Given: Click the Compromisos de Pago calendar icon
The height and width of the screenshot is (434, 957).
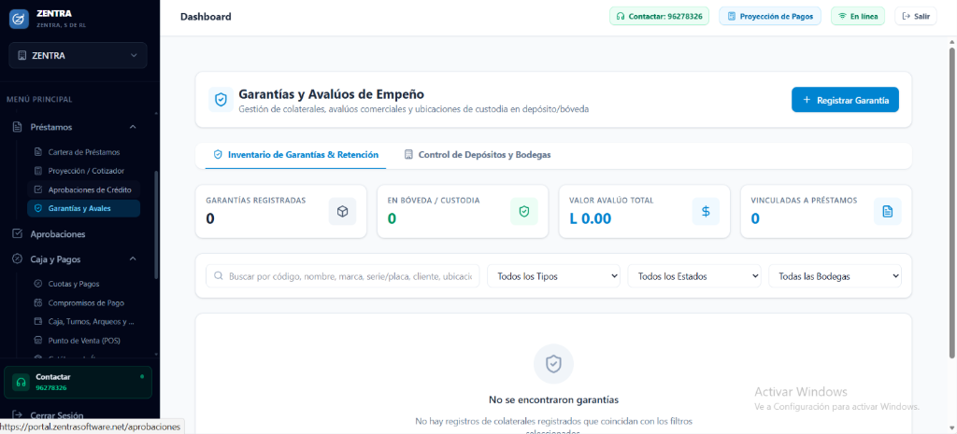Looking at the screenshot, I should coord(37,302).
